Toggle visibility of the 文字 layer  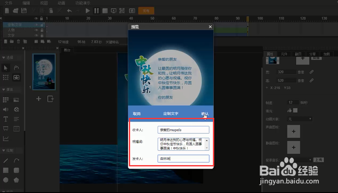(36, 35)
